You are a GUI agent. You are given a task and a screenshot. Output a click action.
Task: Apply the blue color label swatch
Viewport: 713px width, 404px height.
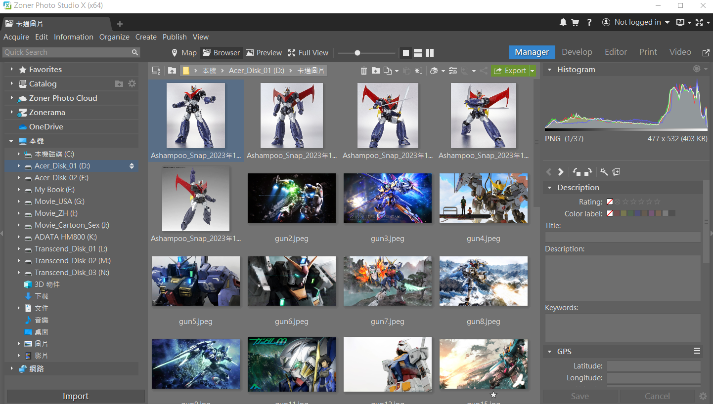[637, 213]
